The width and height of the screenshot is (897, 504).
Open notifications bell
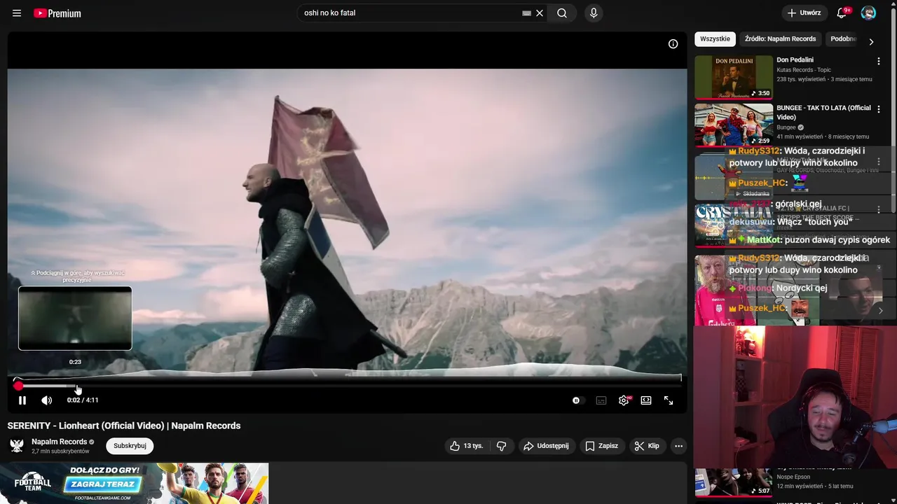(x=842, y=13)
